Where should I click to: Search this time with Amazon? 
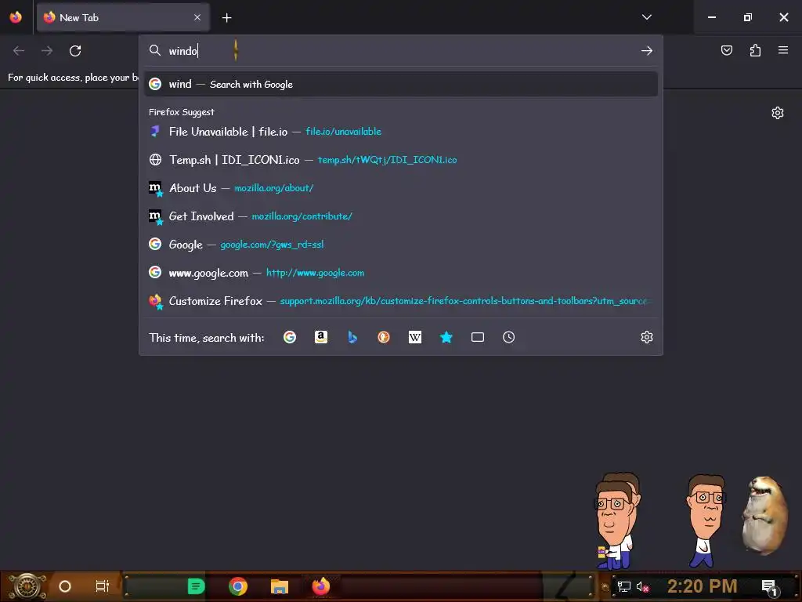[x=321, y=337]
